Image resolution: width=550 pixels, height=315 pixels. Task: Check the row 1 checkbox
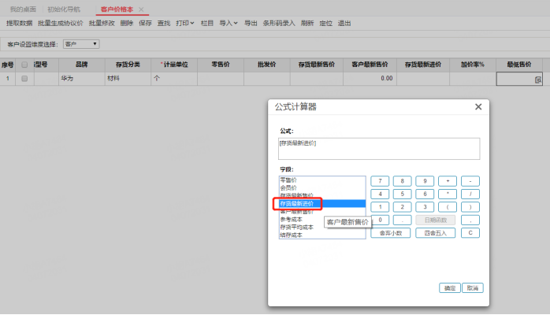click(x=24, y=79)
